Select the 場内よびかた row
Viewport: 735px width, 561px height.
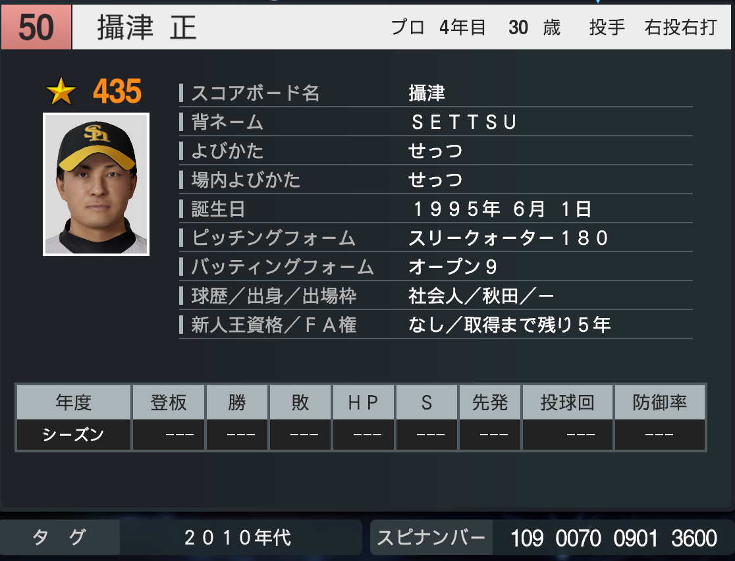click(435, 180)
